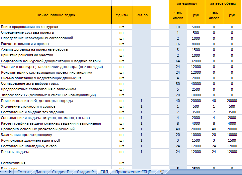Click the cell Замечания проектировщику

(x=56, y=135)
